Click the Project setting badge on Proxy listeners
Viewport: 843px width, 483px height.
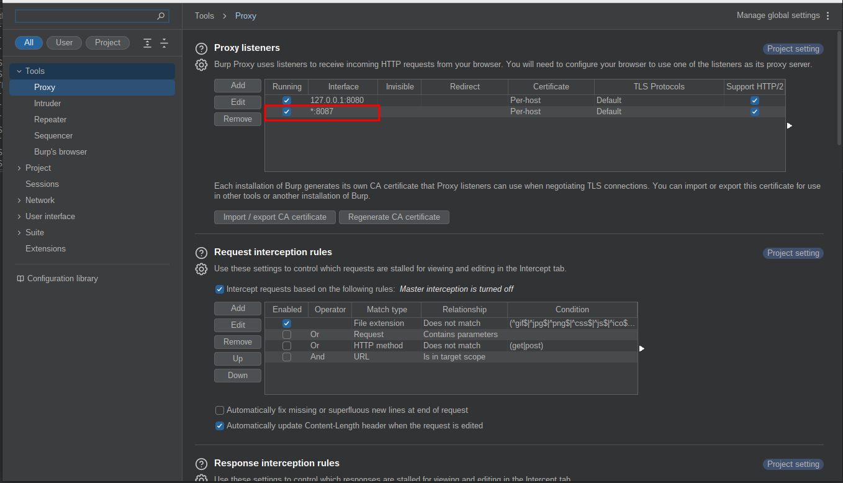coord(793,49)
